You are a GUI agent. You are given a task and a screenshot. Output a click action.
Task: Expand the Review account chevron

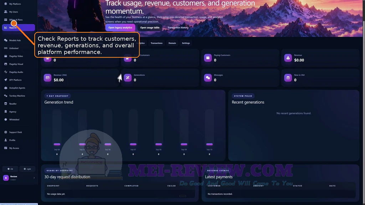(x=34, y=178)
